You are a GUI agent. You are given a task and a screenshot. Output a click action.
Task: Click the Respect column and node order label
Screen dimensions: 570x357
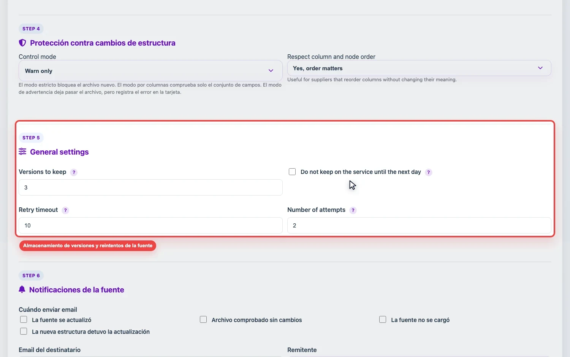click(x=331, y=57)
